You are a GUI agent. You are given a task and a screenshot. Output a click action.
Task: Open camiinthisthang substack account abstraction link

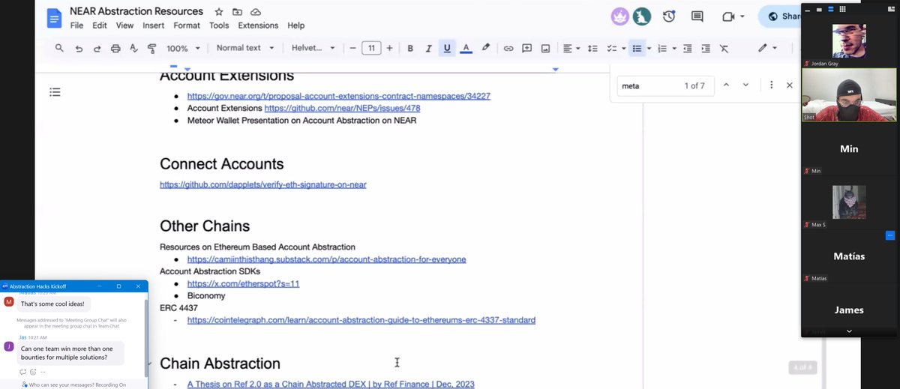click(x=326, y=259)
